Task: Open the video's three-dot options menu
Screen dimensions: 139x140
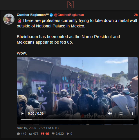Action: point(132,113)
